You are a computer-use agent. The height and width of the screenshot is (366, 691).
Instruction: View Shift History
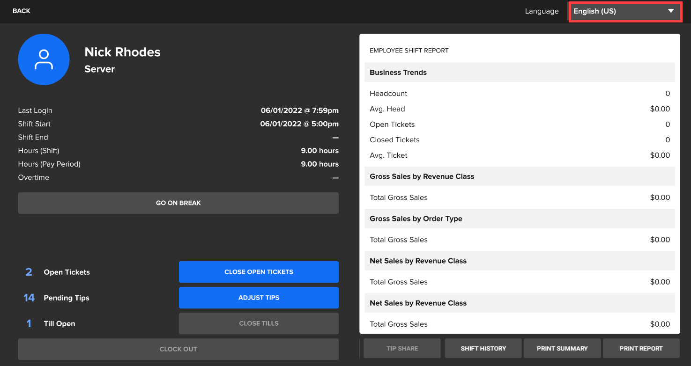click(483, 349)
